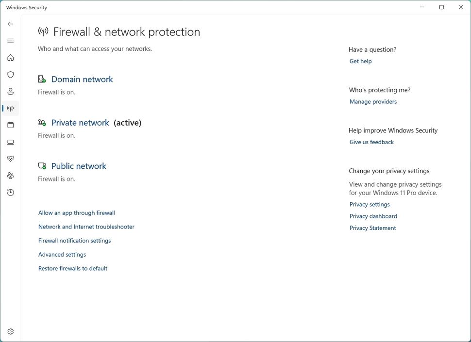Screen dimensions: 471x342
Task: Select the Family options sidebar icon
Action: 10,175
